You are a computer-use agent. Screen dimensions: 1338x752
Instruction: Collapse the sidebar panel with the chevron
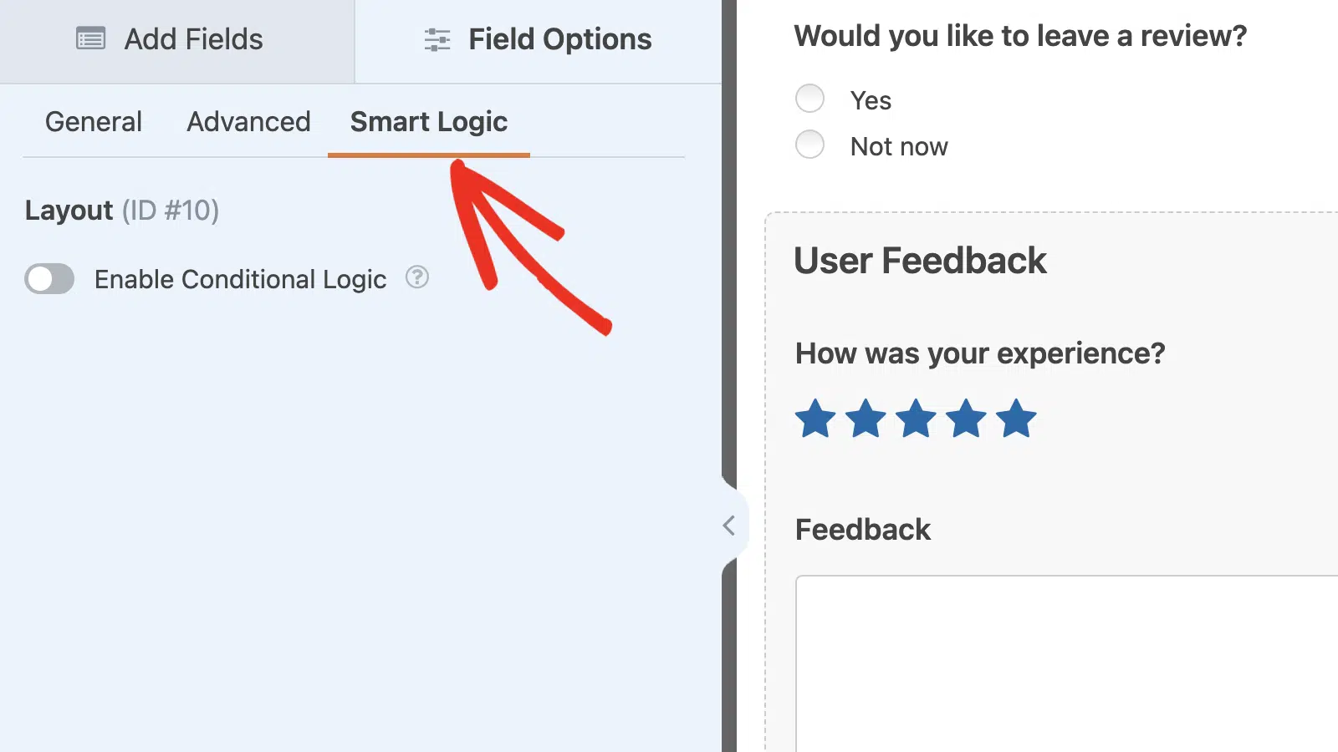click(x=729, y=526)
